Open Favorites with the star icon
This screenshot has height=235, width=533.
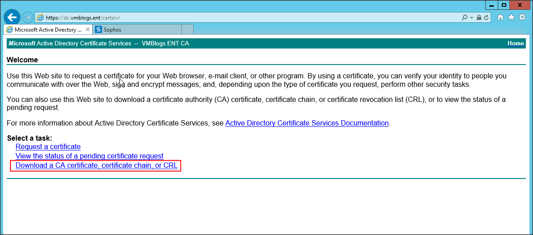tap(511, 17)
